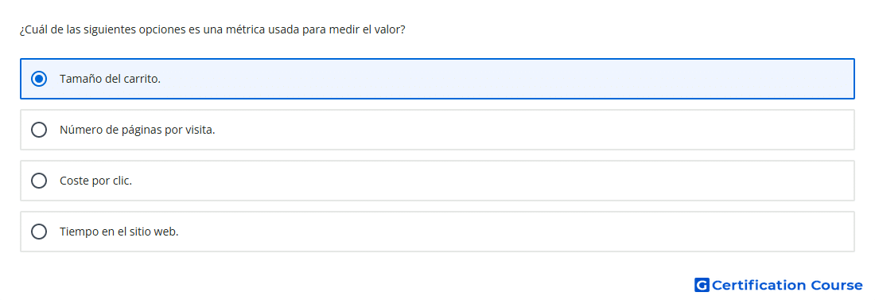Choose the second answer option box
The image size is (875, 300).
pos(437,130)
